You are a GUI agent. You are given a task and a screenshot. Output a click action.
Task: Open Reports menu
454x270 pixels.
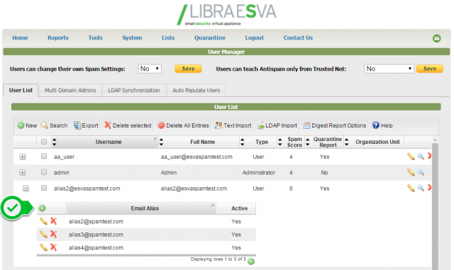point(58,38)
